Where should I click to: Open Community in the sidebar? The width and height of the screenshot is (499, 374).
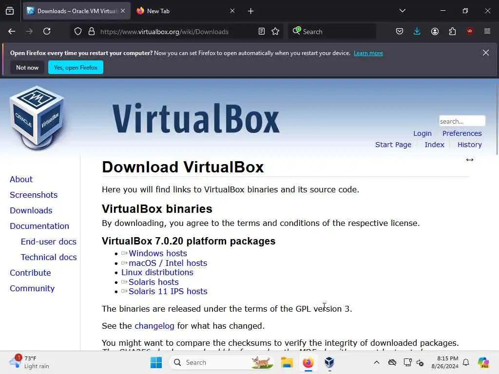(32, 288)
